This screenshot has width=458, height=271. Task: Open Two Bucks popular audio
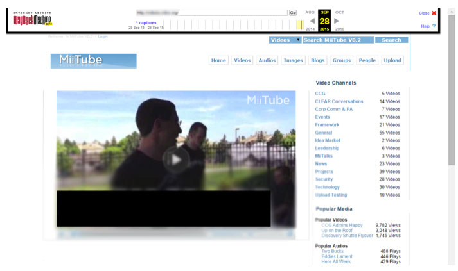click(332, 251)
